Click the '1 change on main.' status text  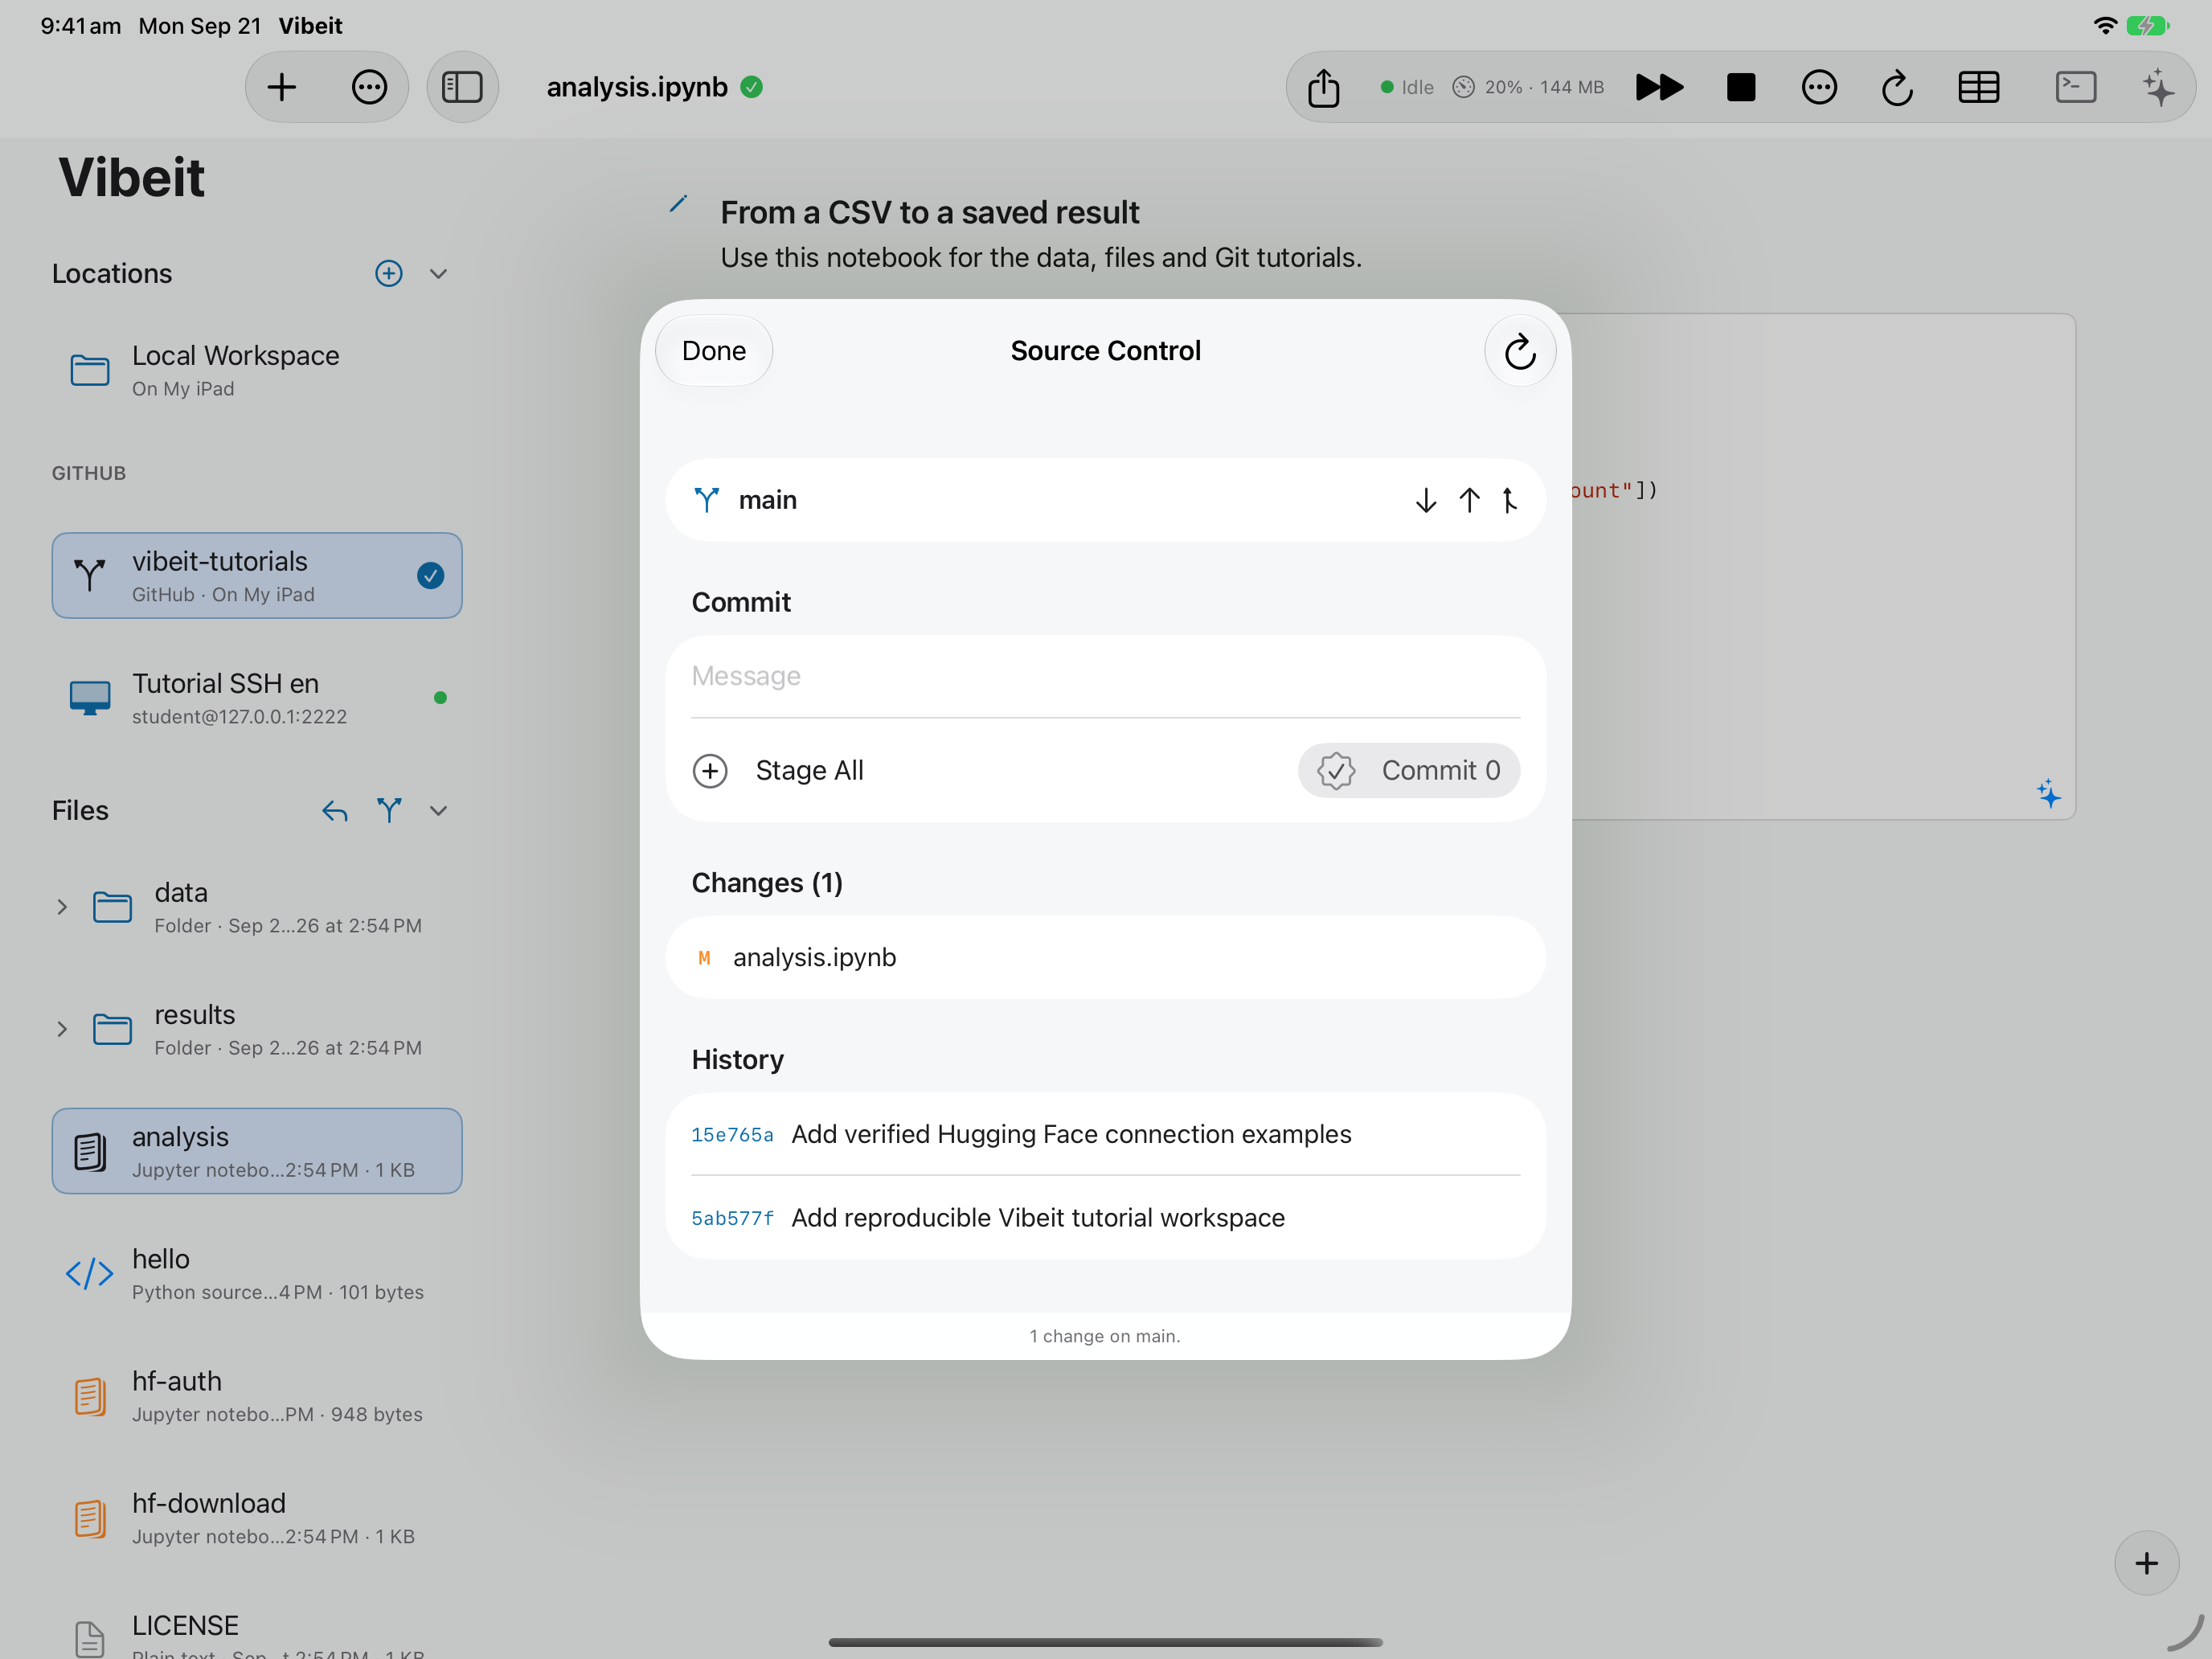(1105, 1336)
